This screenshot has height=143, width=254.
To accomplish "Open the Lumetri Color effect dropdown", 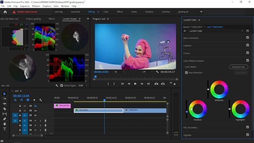I will (x=216, y=31).
